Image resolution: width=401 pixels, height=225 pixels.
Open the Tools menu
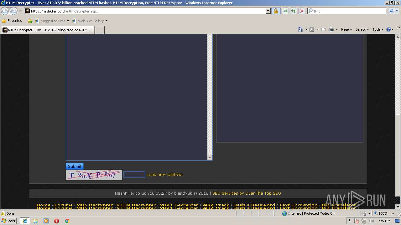pyautogui.click(x=378, y=29)
